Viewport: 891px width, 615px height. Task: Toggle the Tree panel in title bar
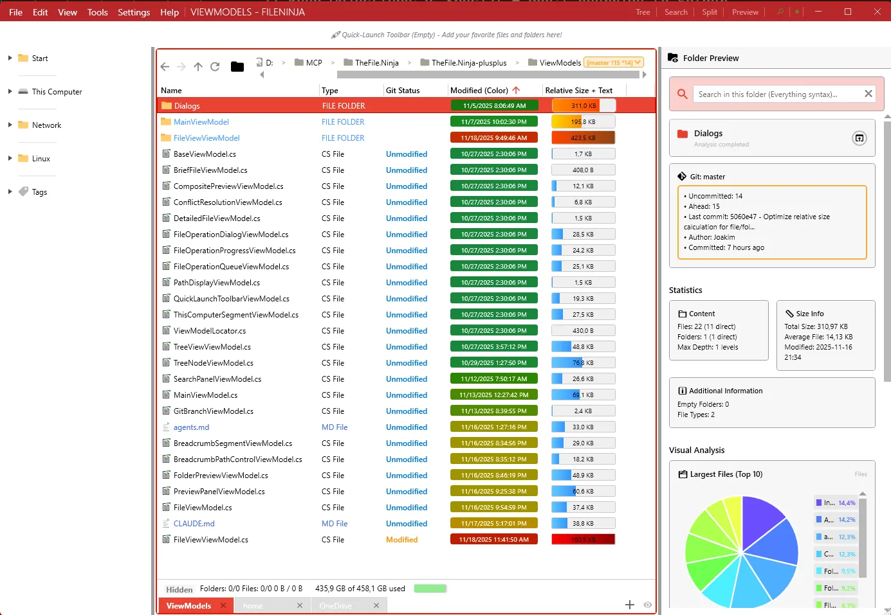click(x=643, y=12)
